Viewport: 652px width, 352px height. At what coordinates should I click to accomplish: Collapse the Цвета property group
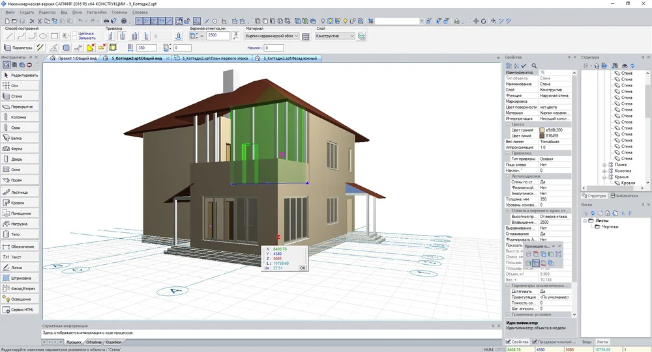point(509,124)
